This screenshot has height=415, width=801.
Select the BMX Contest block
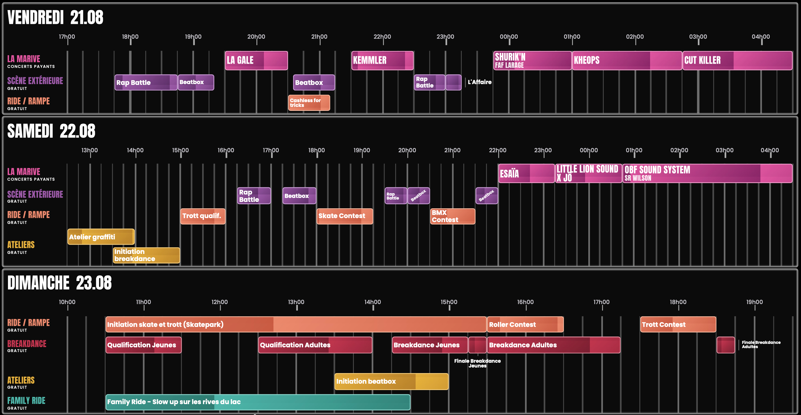tap(453, 216)
